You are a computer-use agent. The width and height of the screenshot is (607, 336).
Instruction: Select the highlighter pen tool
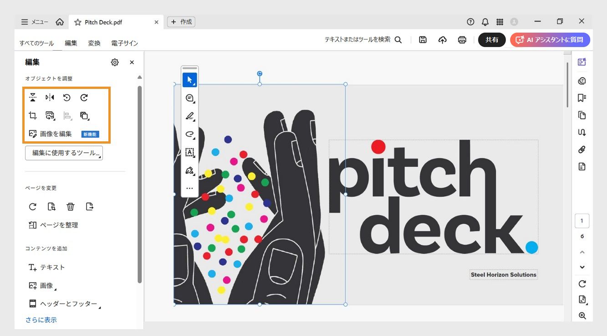pyautogui.click(x=189, y=116)
